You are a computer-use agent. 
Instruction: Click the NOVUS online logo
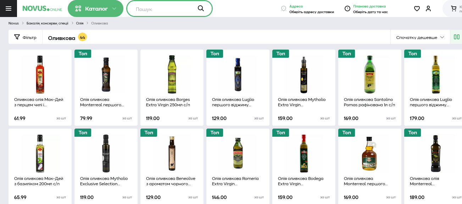tap(42, 8)
